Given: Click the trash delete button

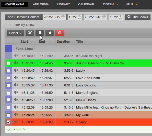Looking at the screenshot, I should coord(40,33).
